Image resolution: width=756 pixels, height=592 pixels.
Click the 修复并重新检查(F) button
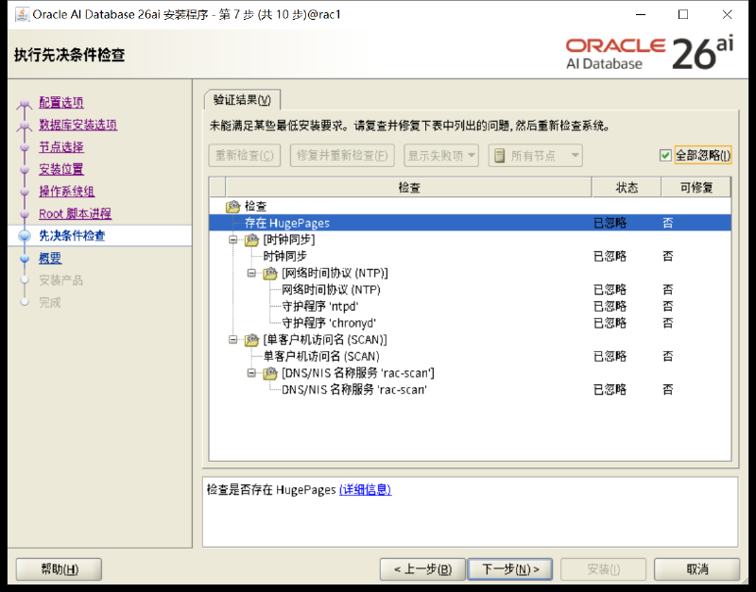click(x=342, y=156)
